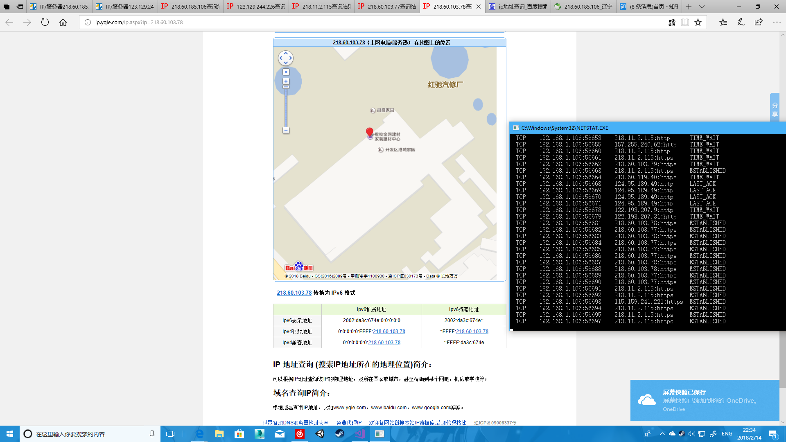
Task: Click the map pan direction control
Action: pos(286,58)
